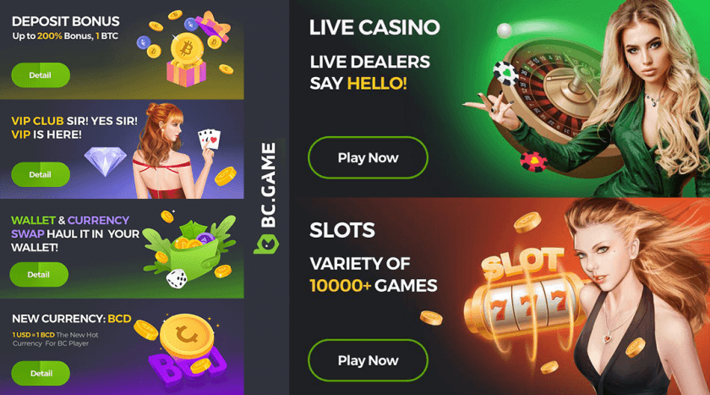Click the Deposit Bonus Detail button

point(41,75)
